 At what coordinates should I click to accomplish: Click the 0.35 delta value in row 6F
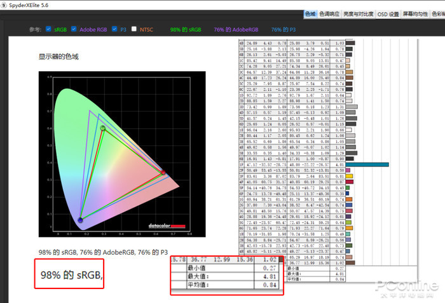(x=339, y=194)
